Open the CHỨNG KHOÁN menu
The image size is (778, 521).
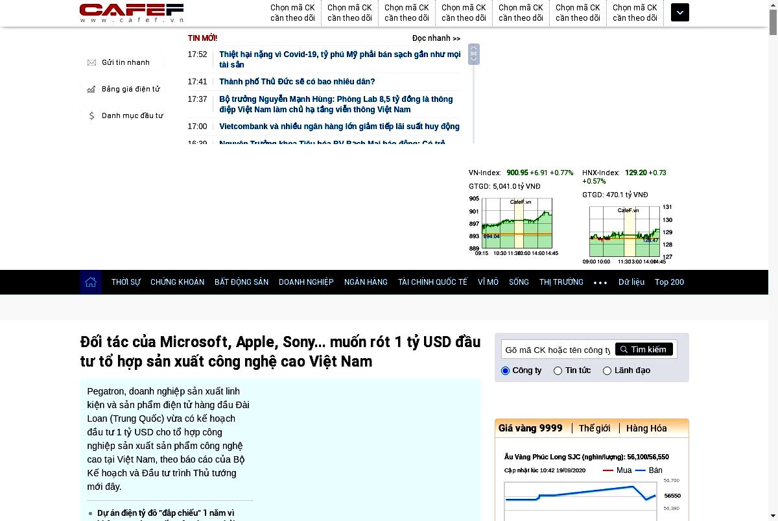pyautogui.click(x=177, y=282)
